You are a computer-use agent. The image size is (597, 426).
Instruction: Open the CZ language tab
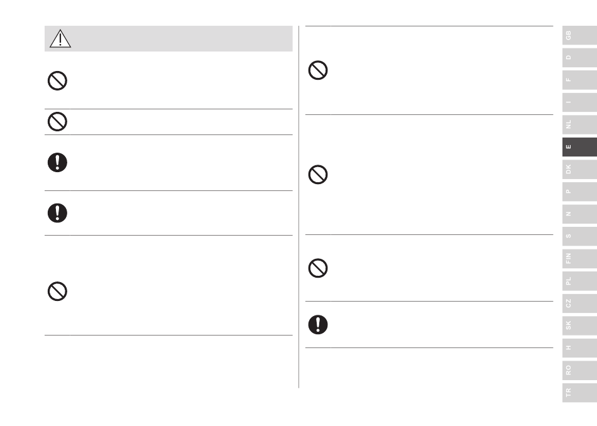coord(579,303)
